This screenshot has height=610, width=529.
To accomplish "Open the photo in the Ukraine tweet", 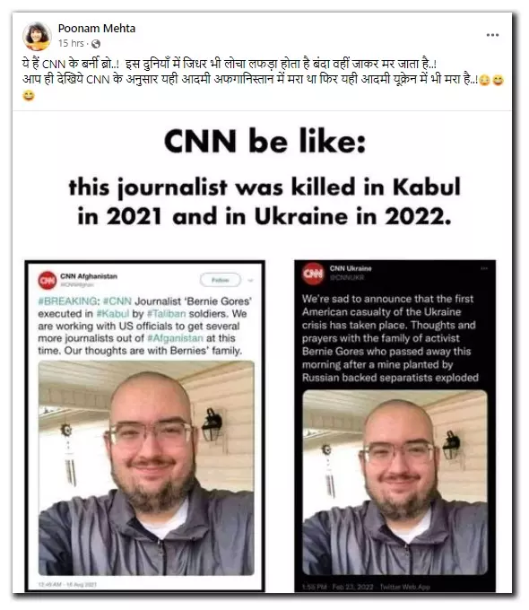I will [395, 483].
